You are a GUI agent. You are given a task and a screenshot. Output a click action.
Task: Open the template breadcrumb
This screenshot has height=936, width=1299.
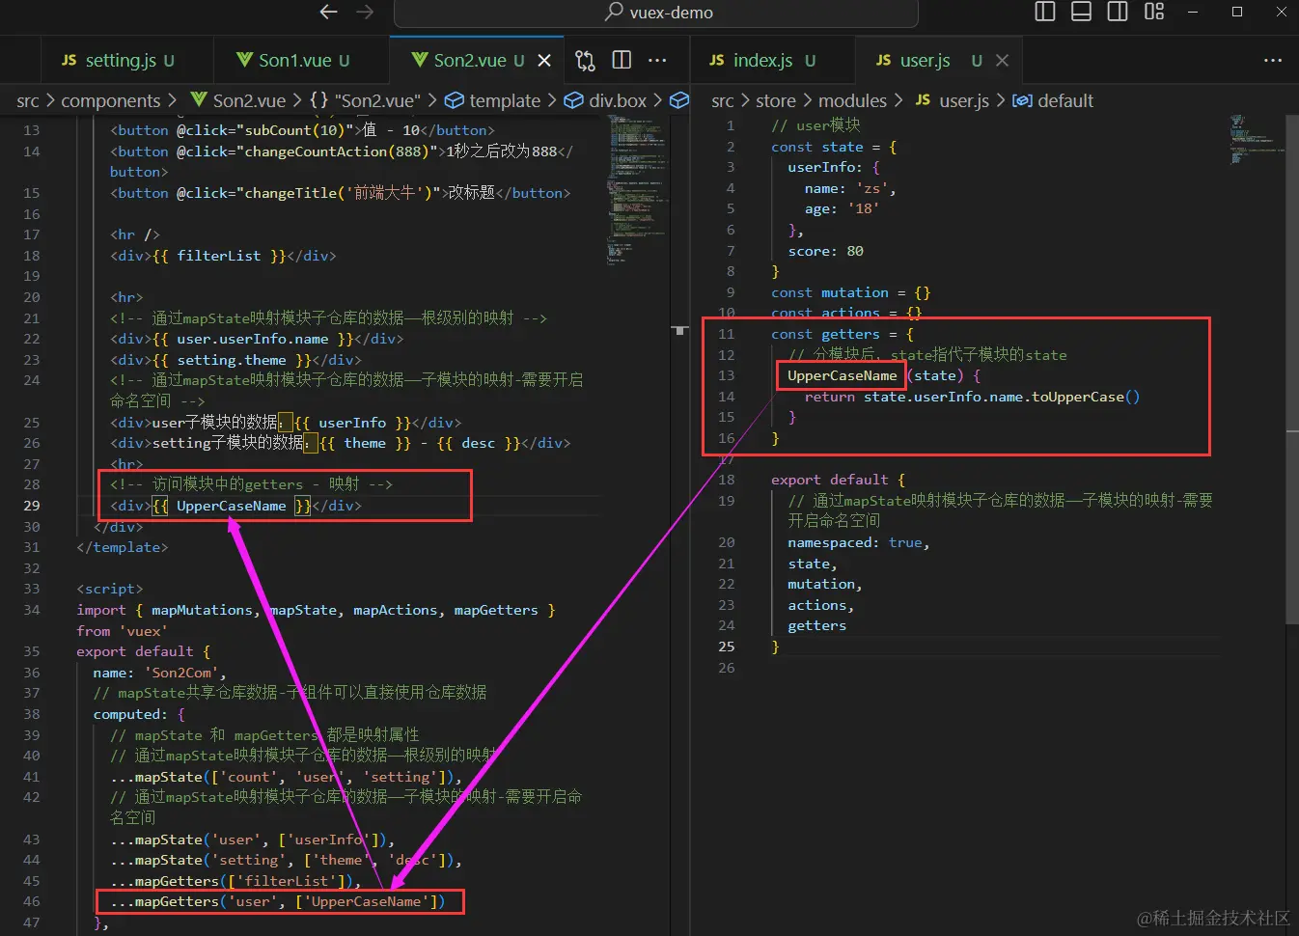pos(493,100)
